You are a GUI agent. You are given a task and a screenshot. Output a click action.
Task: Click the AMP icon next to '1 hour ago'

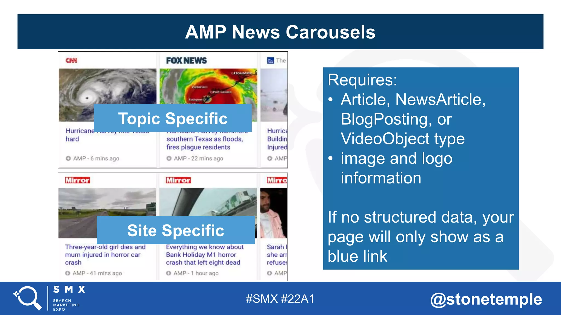coord(168,273)
